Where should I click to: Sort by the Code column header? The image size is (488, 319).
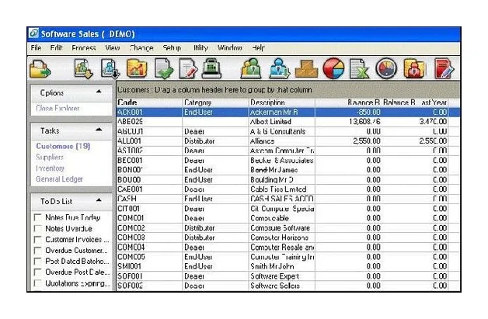[x=149, y=102]
